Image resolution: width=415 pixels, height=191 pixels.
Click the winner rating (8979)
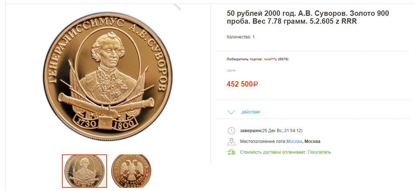click(x=283, y=59)
